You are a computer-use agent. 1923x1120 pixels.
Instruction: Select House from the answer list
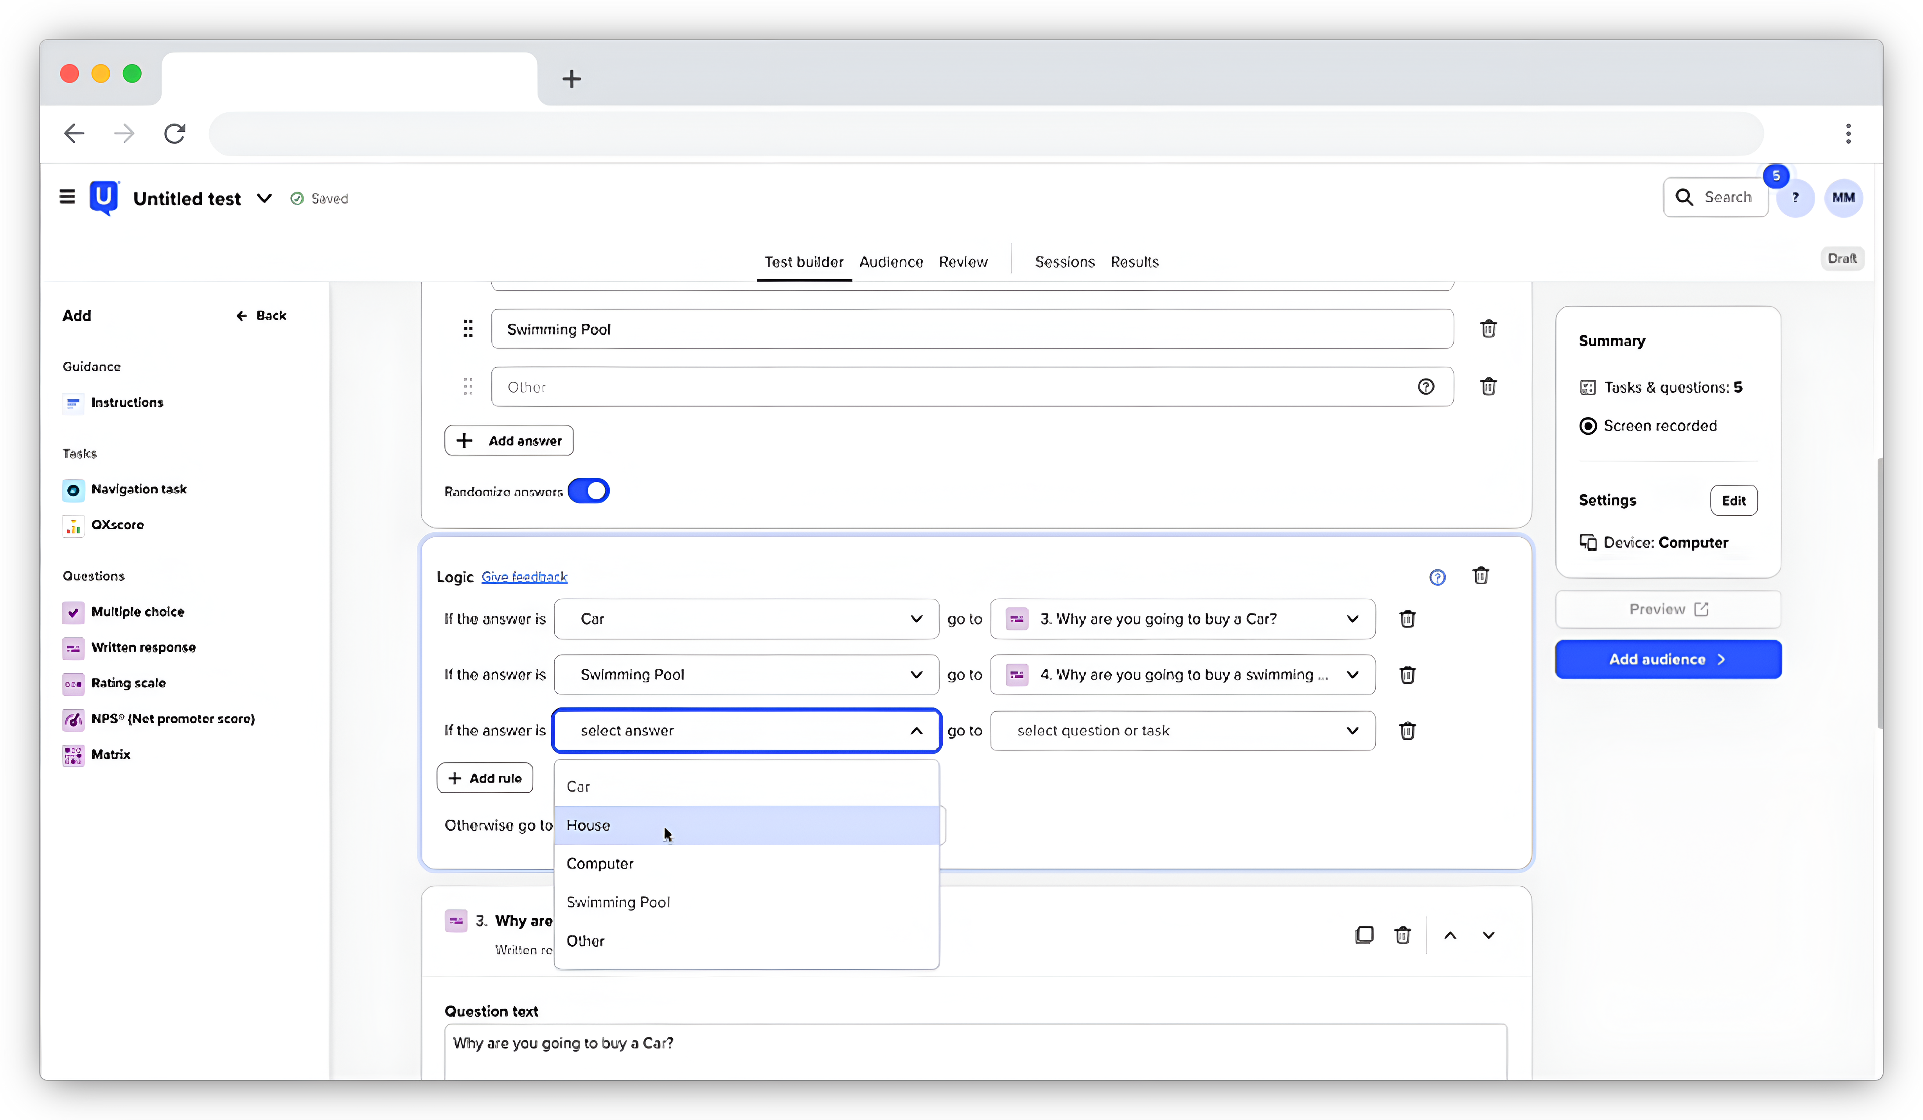588,825
